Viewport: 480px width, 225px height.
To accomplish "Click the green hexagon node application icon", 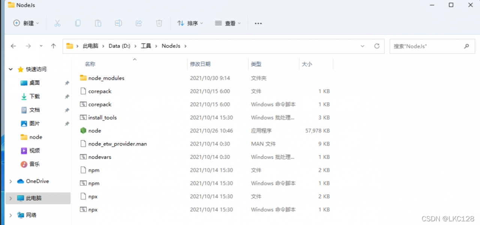I will coord(83,131).
